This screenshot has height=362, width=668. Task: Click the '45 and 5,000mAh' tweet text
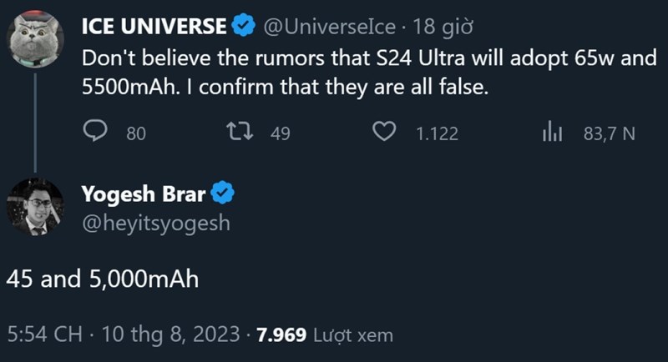click(103, 279)
